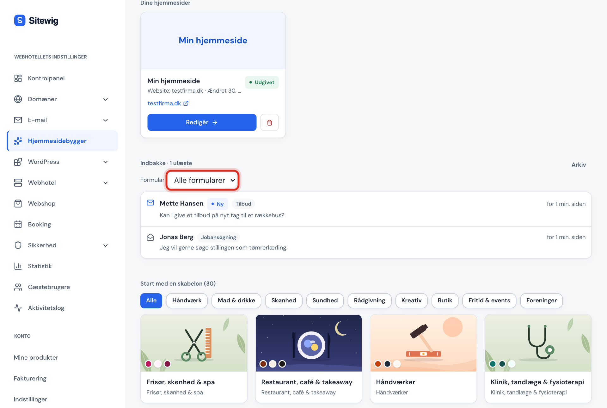
Task: Pick the pink swatch on Frisør template
Action: [148, 364]
